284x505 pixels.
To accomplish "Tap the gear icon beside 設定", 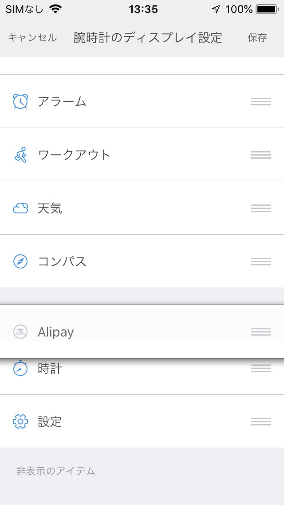I will [20, 421].
